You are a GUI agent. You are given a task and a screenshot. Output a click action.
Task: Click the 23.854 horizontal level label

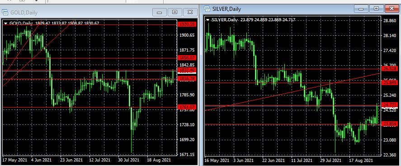tap(390, 124)
